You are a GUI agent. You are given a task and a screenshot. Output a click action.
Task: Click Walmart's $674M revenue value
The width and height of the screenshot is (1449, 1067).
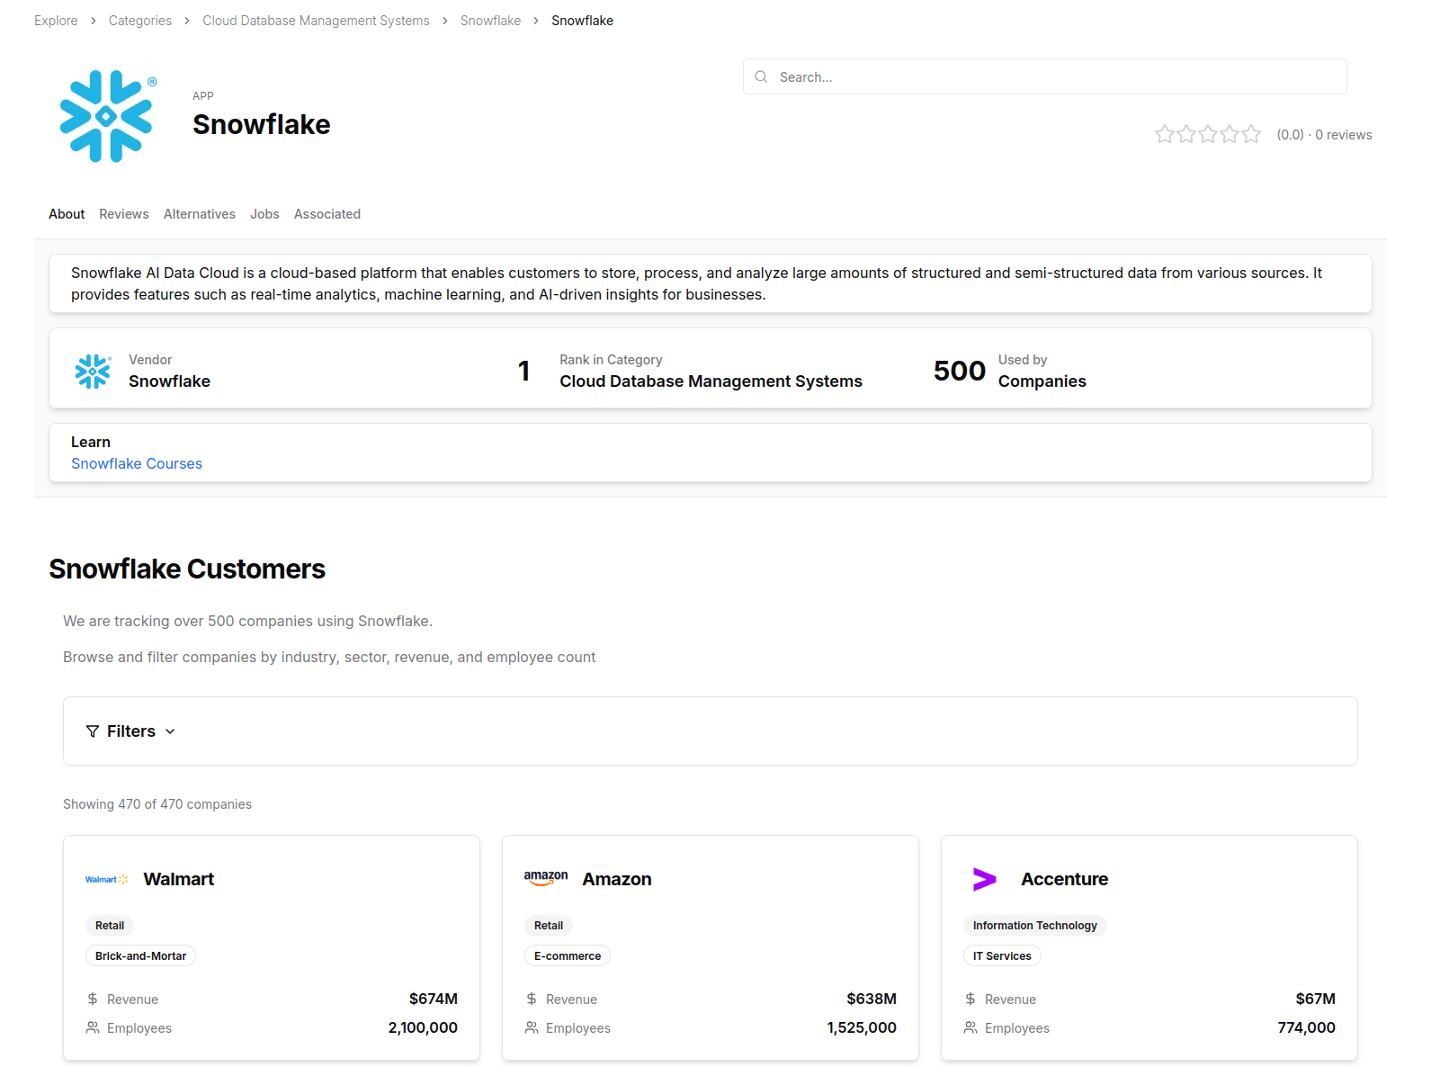[x=434, y=999]
